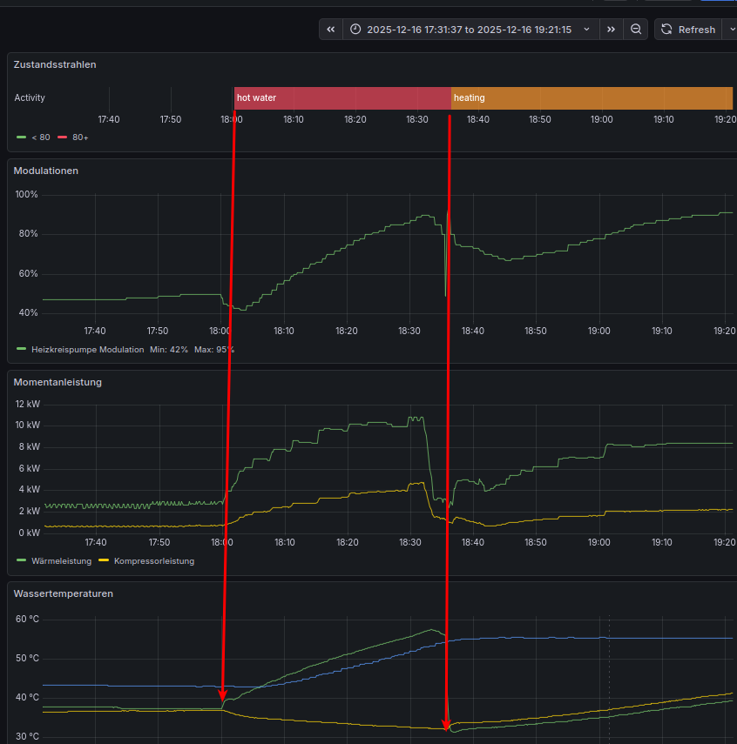Toggle Kompressorleistung series visibility via its label
Image resolution: width=737 pixels, height=744 pixels.
(154, 561)
